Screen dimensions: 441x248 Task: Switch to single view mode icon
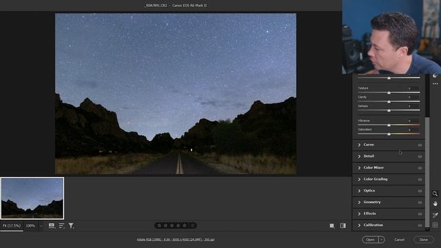pos(332,225)
